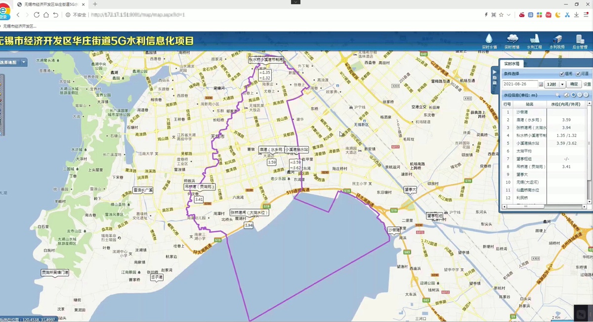593x322 pixels.
Task: Uncheck the 堰闸 checkbox
Action: (x=562, y=74)
